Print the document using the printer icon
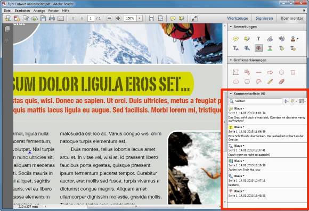This screenshot has height=211, width=309. [x=52, y=19]
